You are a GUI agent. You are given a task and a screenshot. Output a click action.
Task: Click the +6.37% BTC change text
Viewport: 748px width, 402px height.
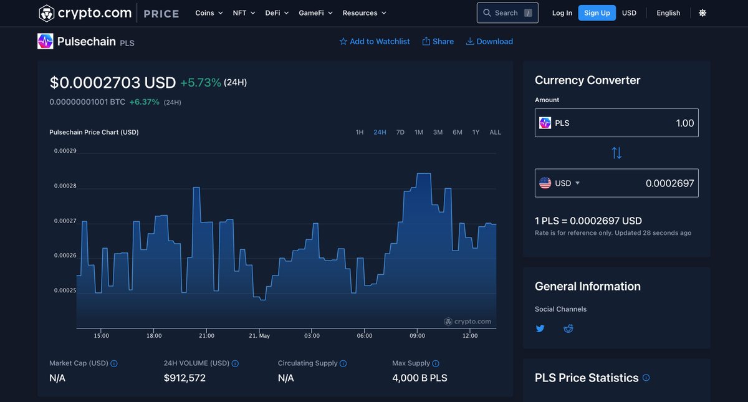[x=144, y=102]
